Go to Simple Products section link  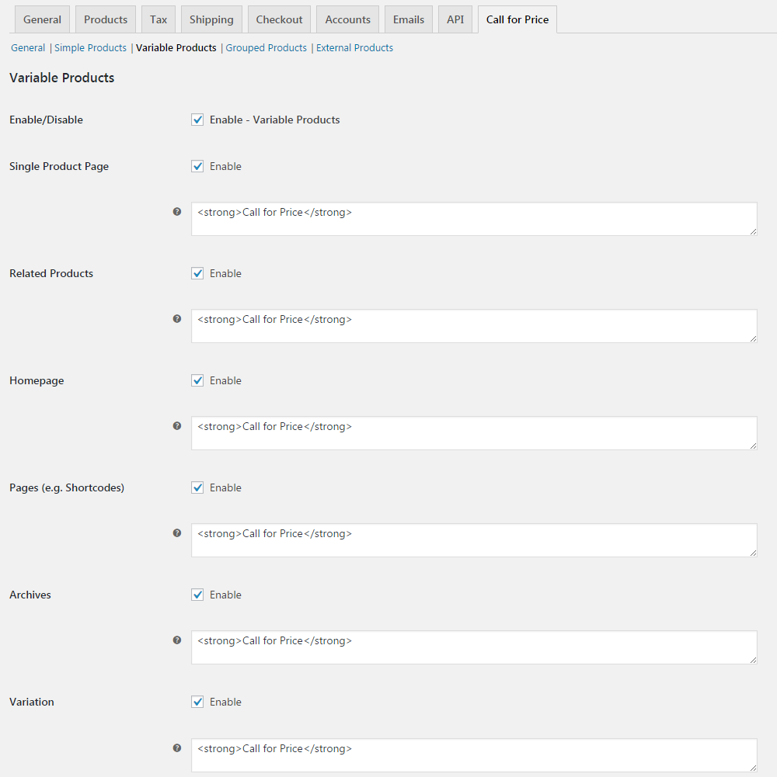[90, 47]
